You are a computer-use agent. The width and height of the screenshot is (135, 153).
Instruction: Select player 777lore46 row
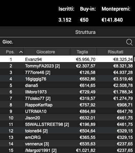point(66,72)
